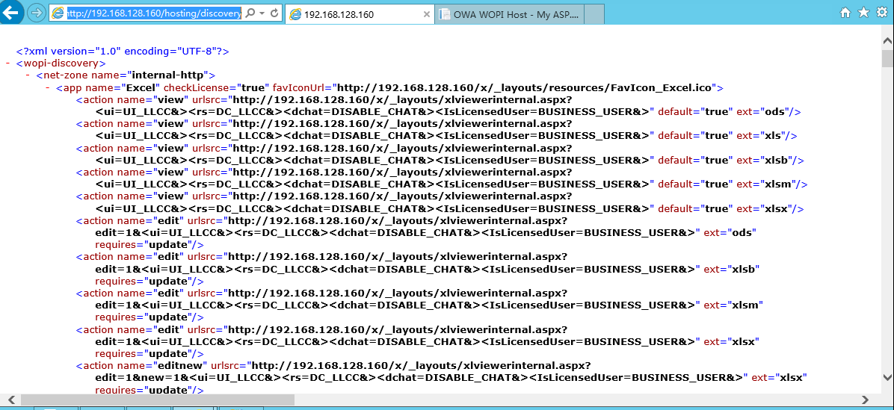Collapse the wopi-discovery node
The height and width of the screenshot is (410, 894).
[x=8, y=63]
